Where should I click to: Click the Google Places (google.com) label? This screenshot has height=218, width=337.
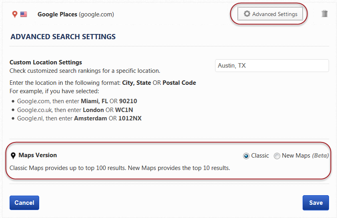(76, 14)
